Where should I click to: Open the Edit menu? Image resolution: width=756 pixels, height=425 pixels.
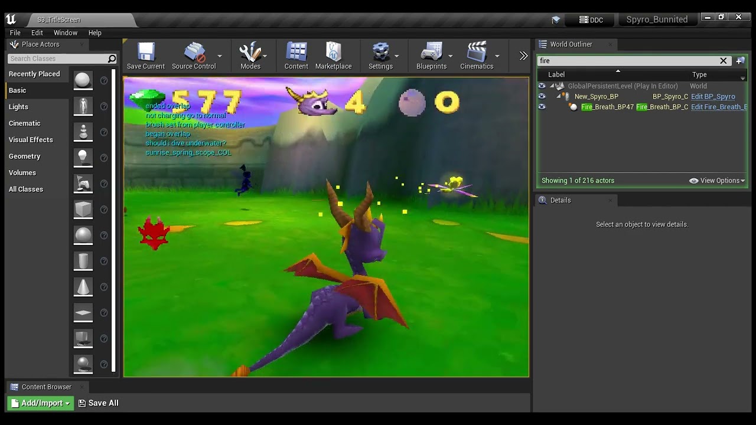pos(37,33)
